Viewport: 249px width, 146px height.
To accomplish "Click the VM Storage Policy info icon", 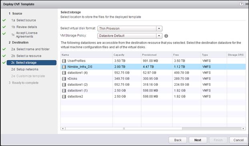I will (x=166, y=36).
